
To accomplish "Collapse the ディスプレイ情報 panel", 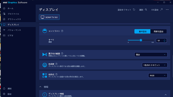I will [166, 95].
